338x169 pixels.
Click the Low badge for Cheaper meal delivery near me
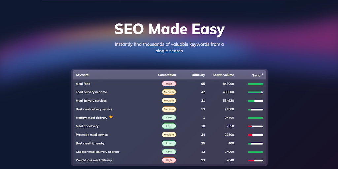[169, 152]
